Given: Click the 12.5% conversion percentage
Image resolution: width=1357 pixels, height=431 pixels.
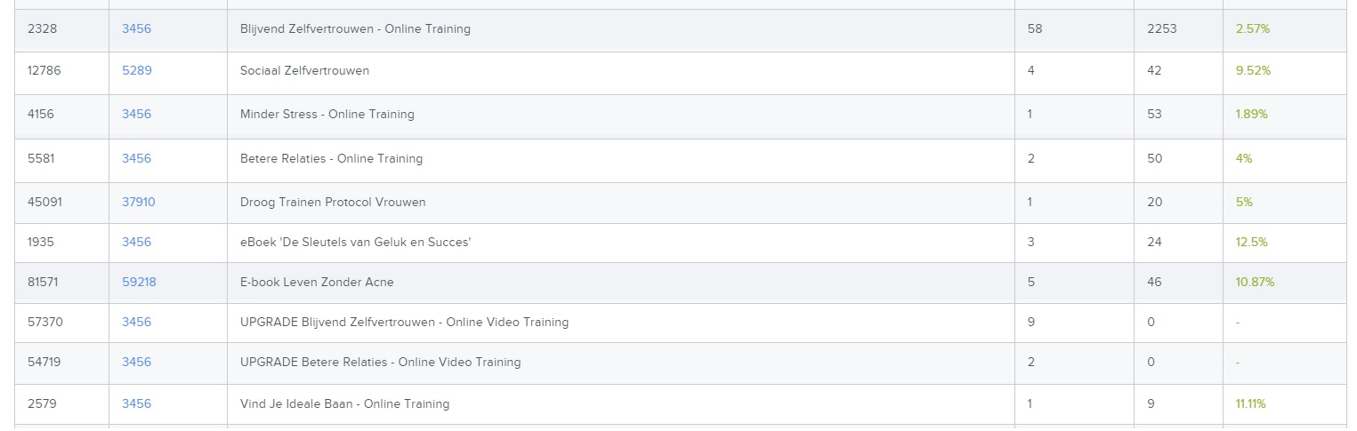Looking at the screenshot, I should (1251, 242).
